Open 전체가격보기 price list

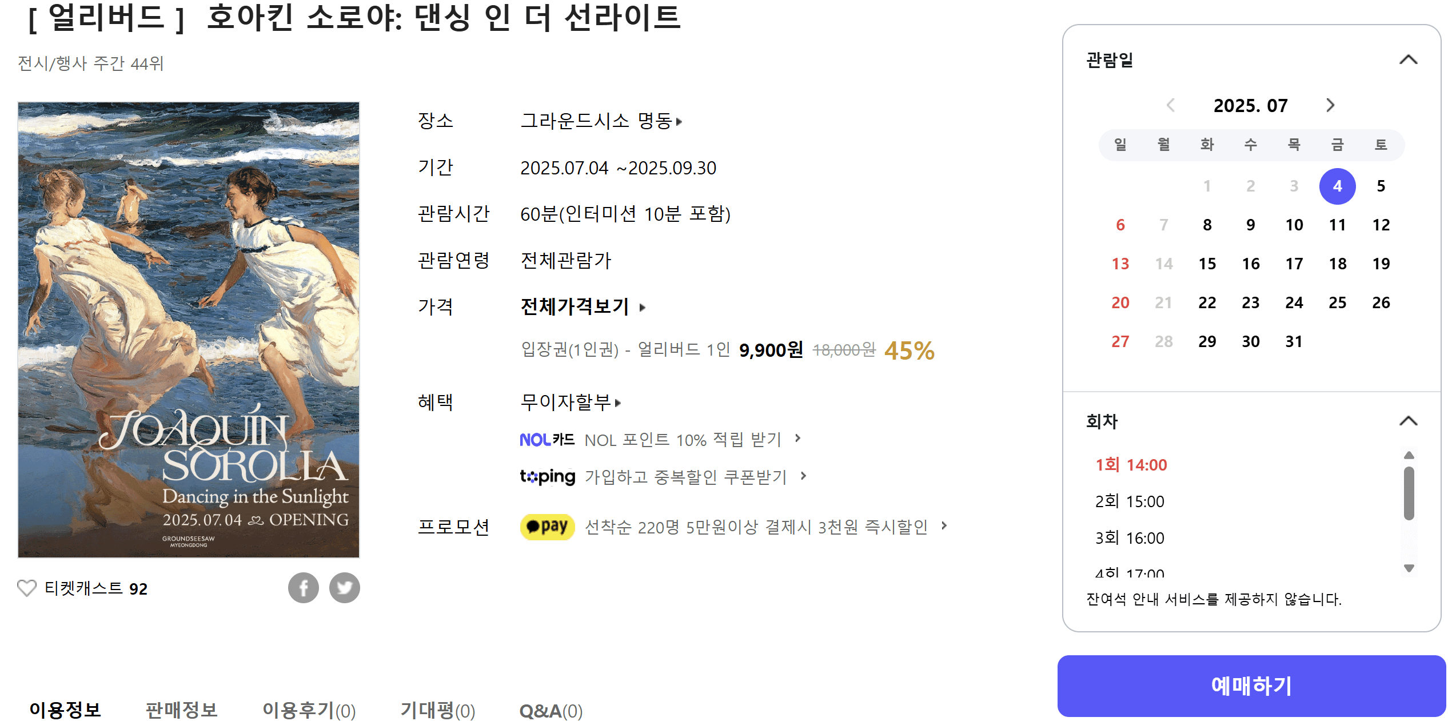coord(575,307)
